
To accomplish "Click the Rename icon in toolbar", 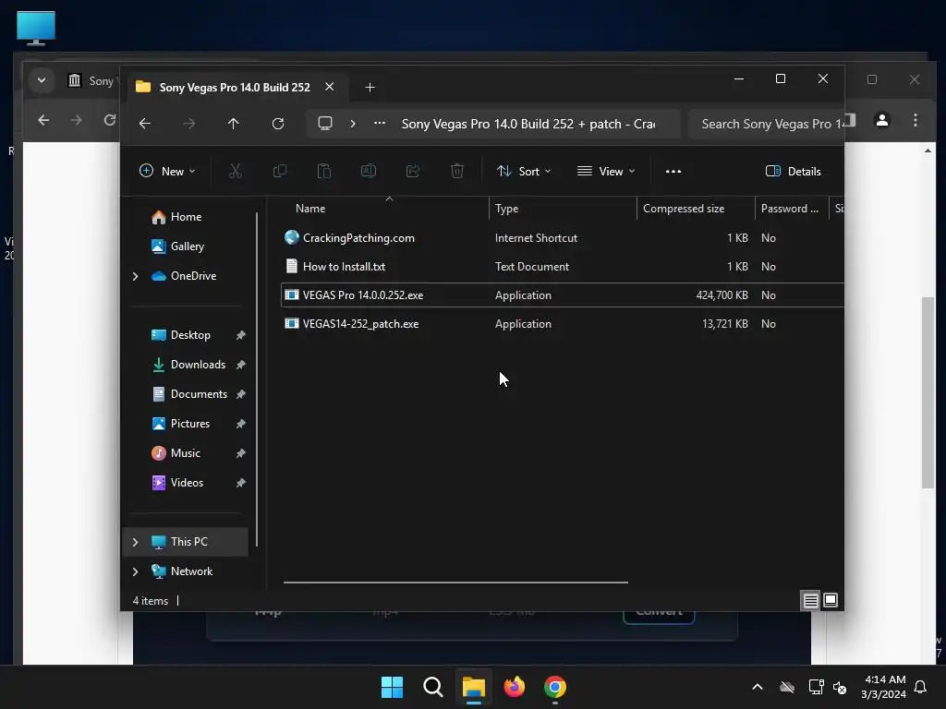I will point(369,171).
